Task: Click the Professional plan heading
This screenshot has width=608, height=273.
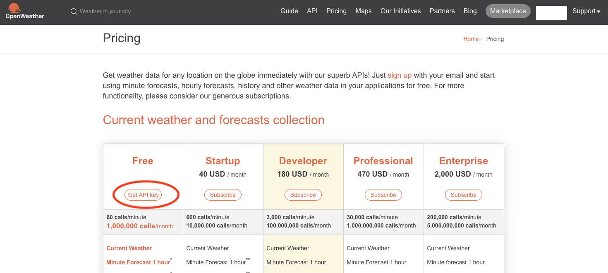Action: pyautogui.click(x=383, y=161)
